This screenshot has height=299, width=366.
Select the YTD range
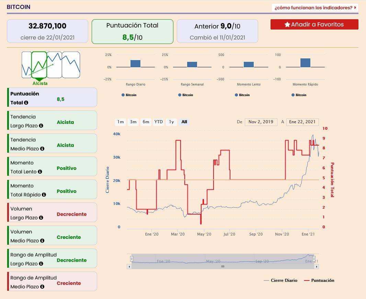tap(159, 122)
